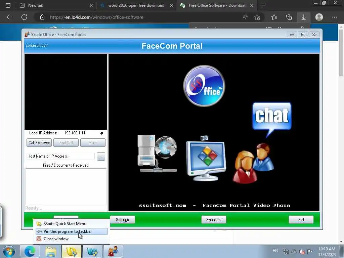The image size is (344, 258).
Task: Click the Call / Answer button
Action: (39, 142)
